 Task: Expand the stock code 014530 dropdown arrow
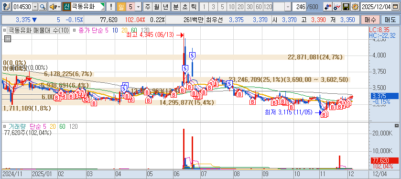click(35, 7)
